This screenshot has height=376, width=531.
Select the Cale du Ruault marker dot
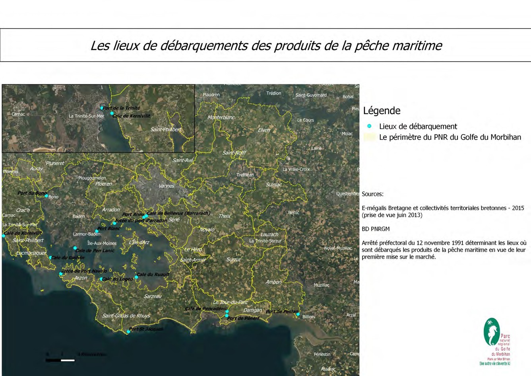click(136, 277)
